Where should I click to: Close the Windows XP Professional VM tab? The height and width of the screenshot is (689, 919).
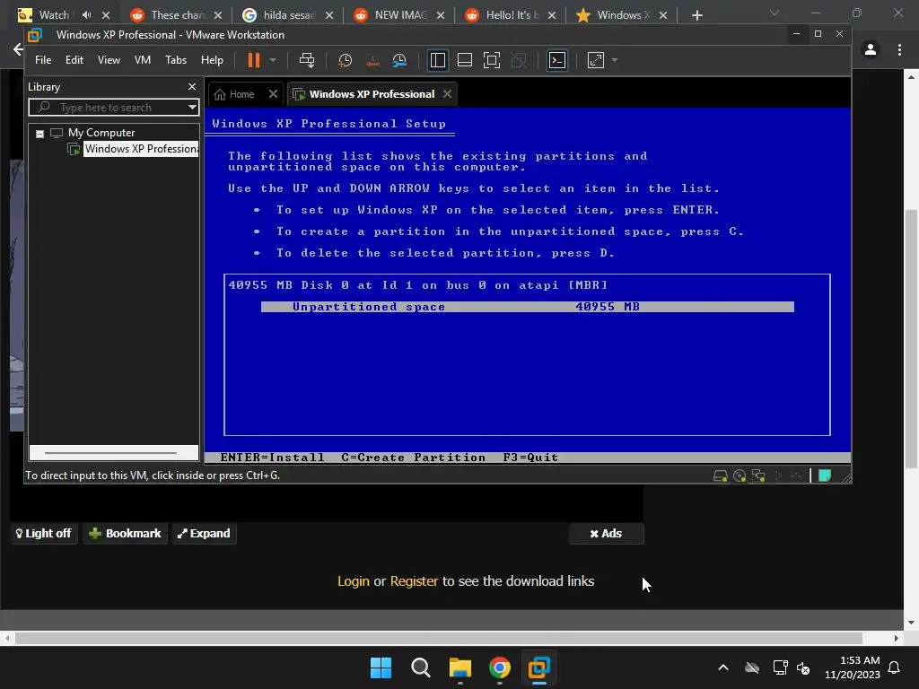(447, 93)
